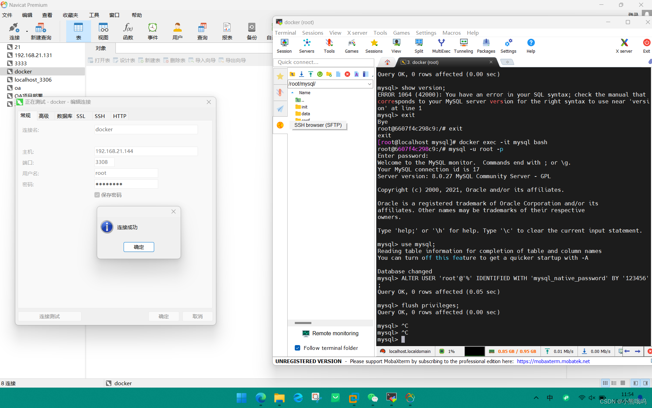Expand the Quick connect field
This screenshot has width=652, height=408.
click(323, 62)
